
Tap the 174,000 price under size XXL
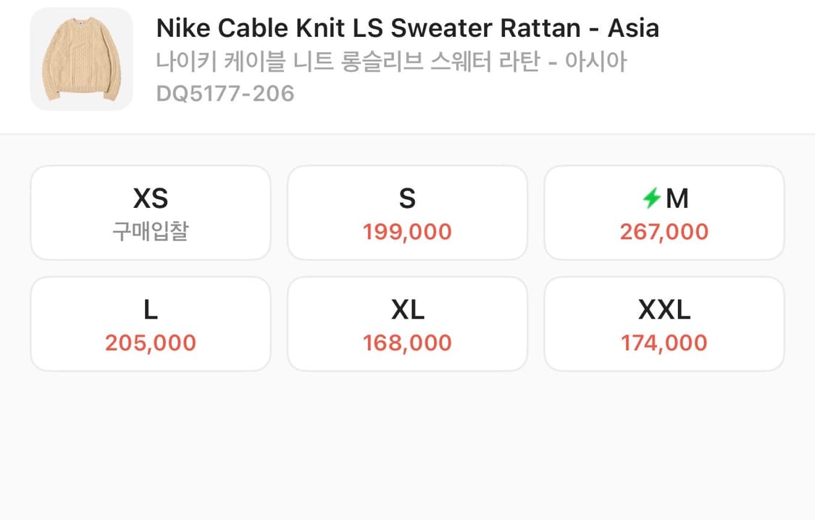[664, 342]
